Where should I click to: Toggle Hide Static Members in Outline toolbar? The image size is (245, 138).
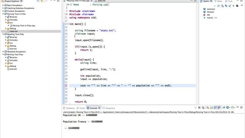pos(230,6)
